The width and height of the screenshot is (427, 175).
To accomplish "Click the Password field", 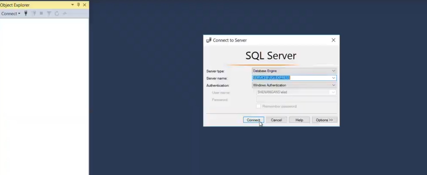I will tap(297, 100).
